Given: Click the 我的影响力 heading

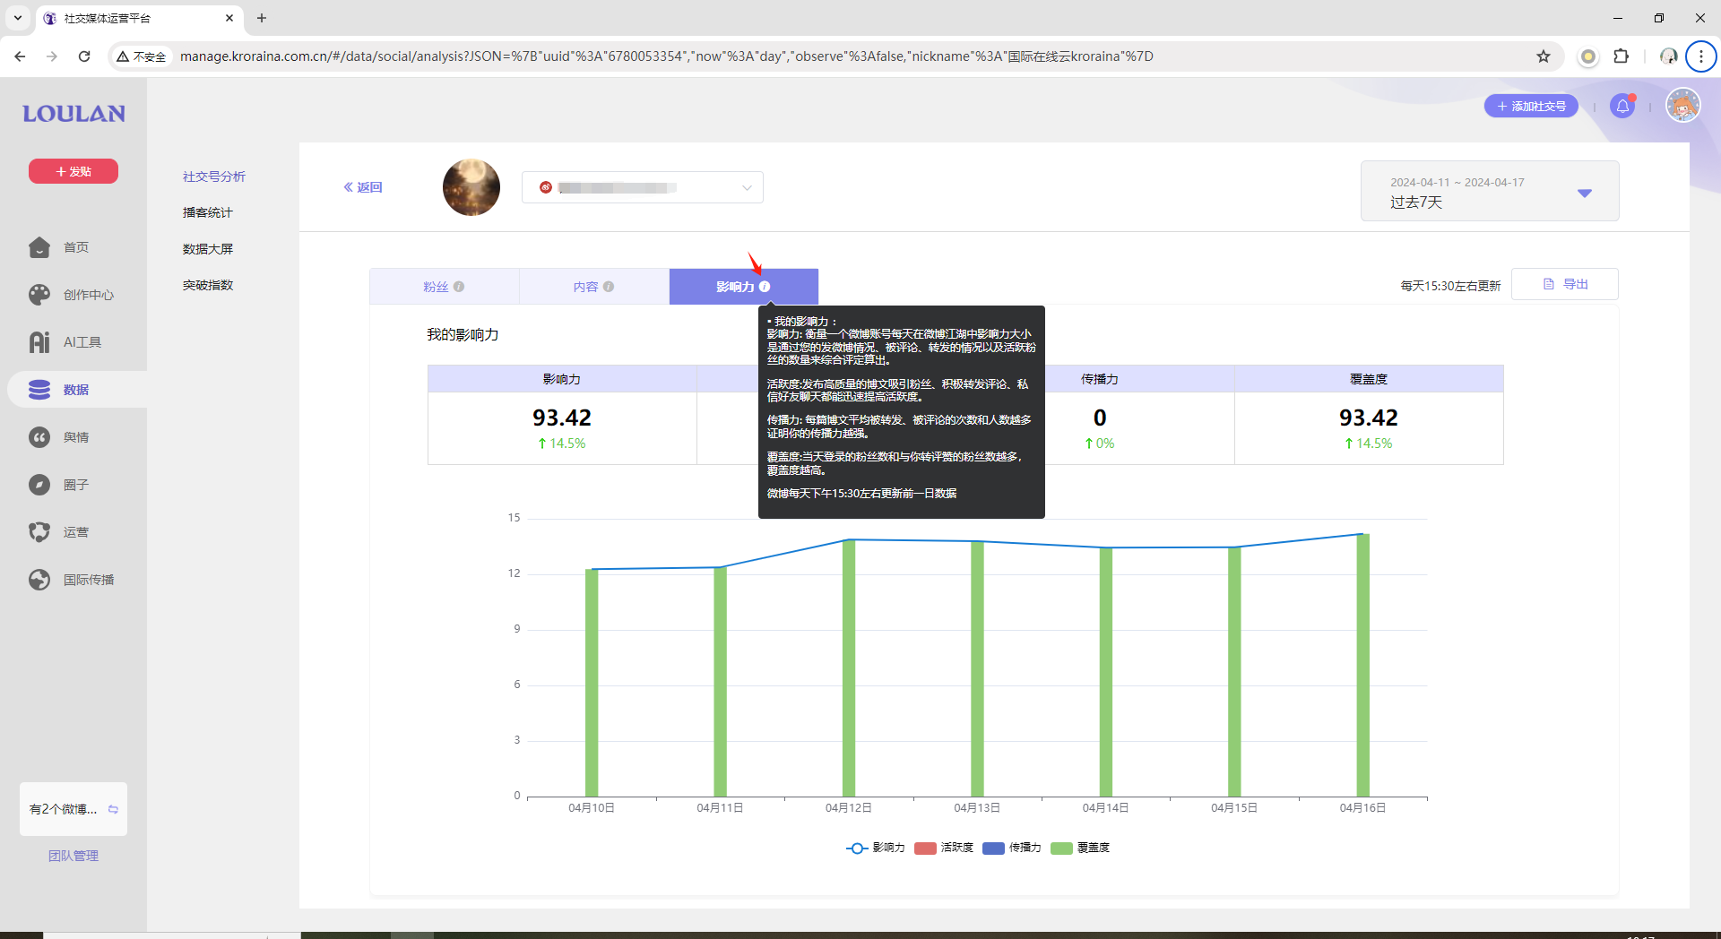Looking at the screenshot, I should point(463,334).
